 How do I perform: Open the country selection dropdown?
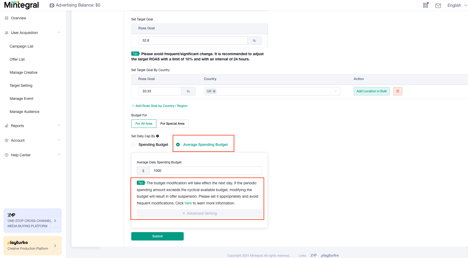(335, 91)
